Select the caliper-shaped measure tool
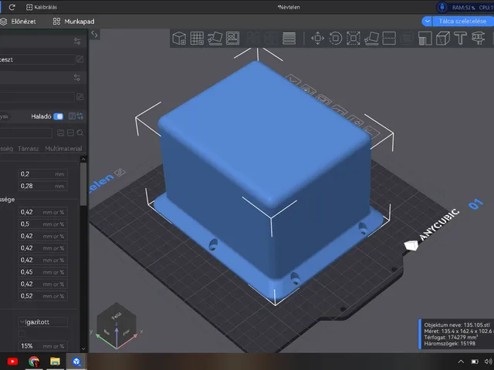Screen dimensions: 494x370 [x=478, y=39]
